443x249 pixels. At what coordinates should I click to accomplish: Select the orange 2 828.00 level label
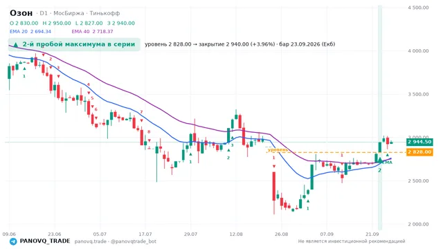(419, 152)
